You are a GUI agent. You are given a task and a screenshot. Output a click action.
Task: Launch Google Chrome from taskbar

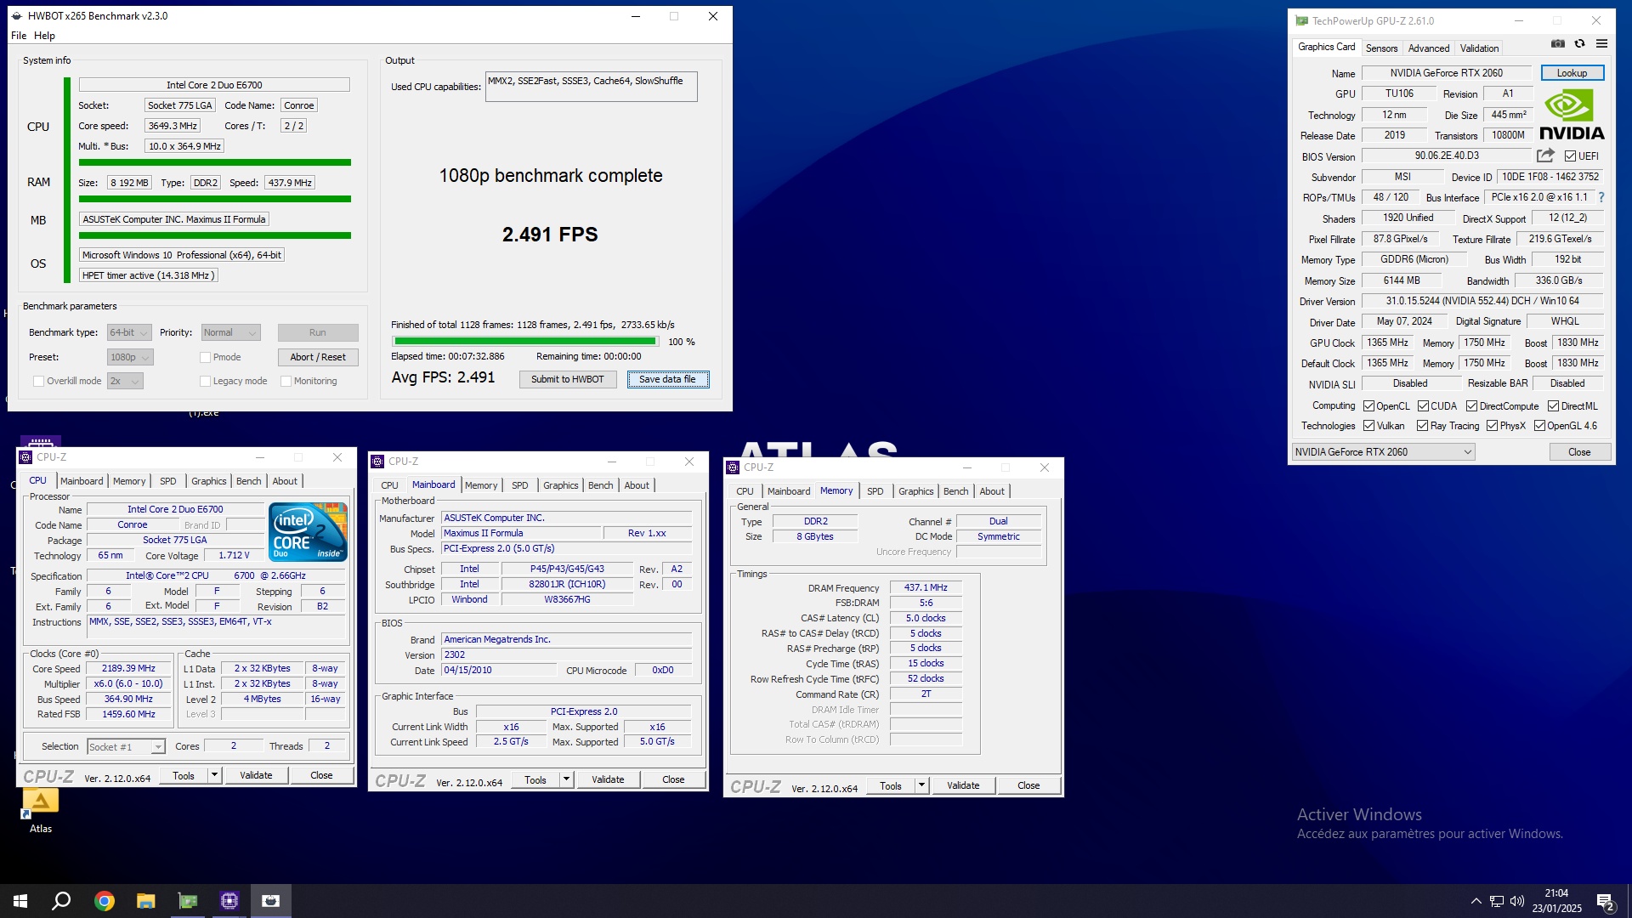click(x=104, y=901)
